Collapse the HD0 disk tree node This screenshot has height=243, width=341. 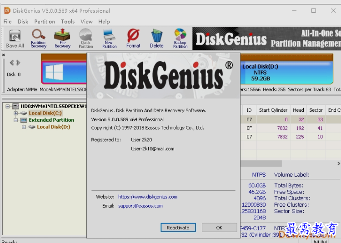tap(8, 106)
